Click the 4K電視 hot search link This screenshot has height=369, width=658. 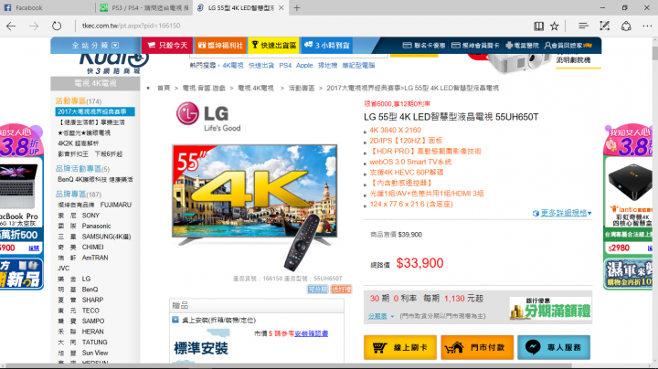pyautogui.click(x=233, y=66)
